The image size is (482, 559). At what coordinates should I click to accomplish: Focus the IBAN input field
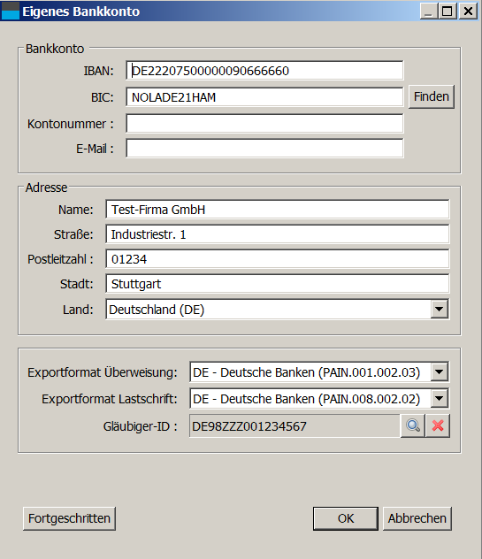click(264, 70)
